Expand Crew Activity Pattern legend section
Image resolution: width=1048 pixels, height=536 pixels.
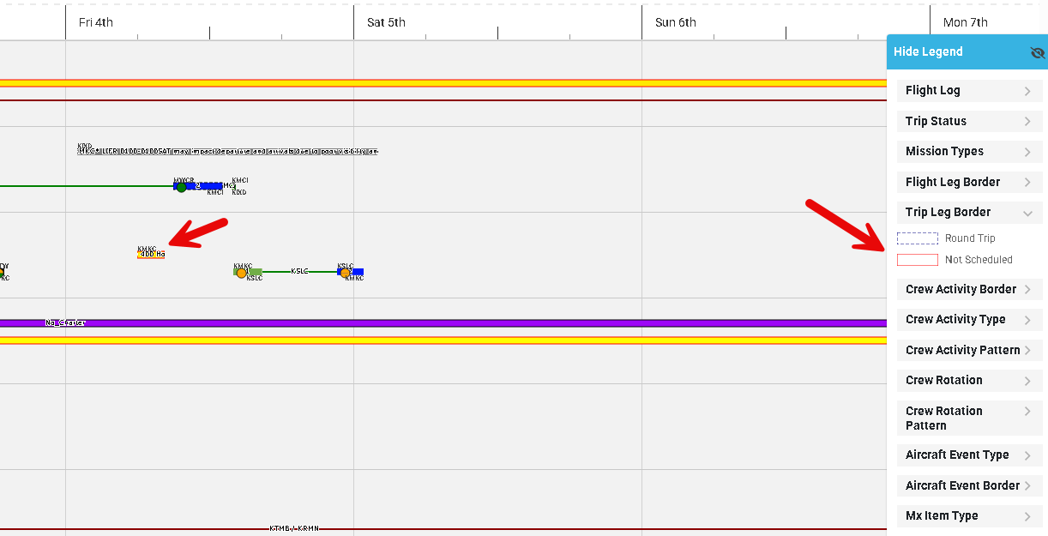969,351
